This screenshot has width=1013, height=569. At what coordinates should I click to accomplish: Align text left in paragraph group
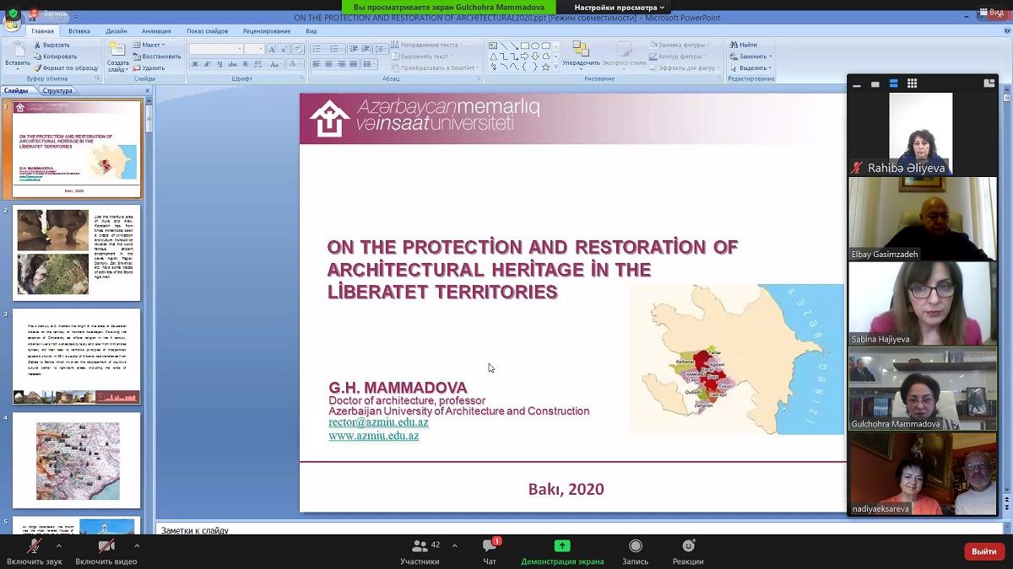317,64
